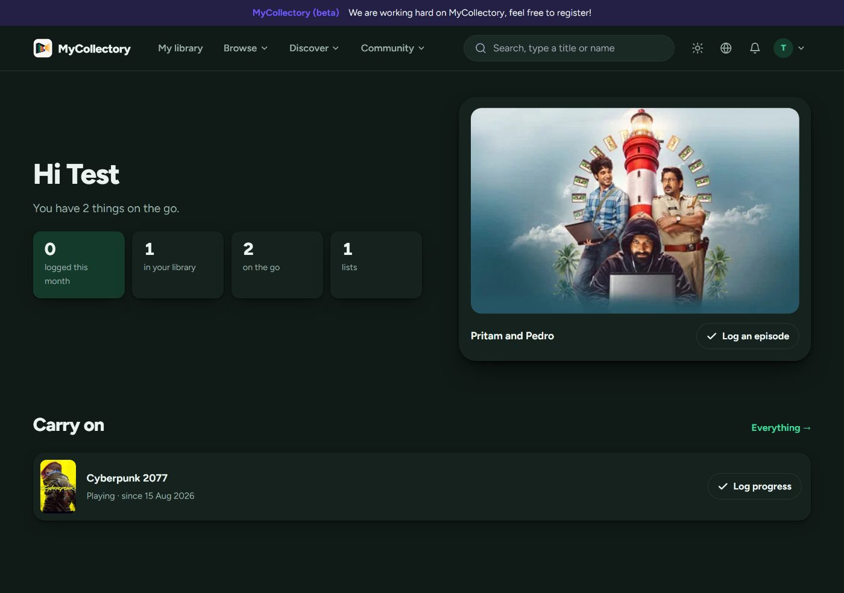
Task: Click Log an episode button
Action: click(748, 336)
